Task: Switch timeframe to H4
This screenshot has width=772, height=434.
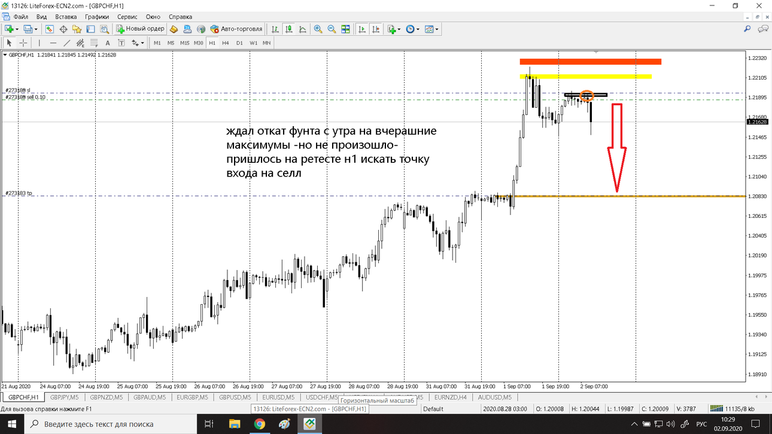Action: (x=226, y=43)
